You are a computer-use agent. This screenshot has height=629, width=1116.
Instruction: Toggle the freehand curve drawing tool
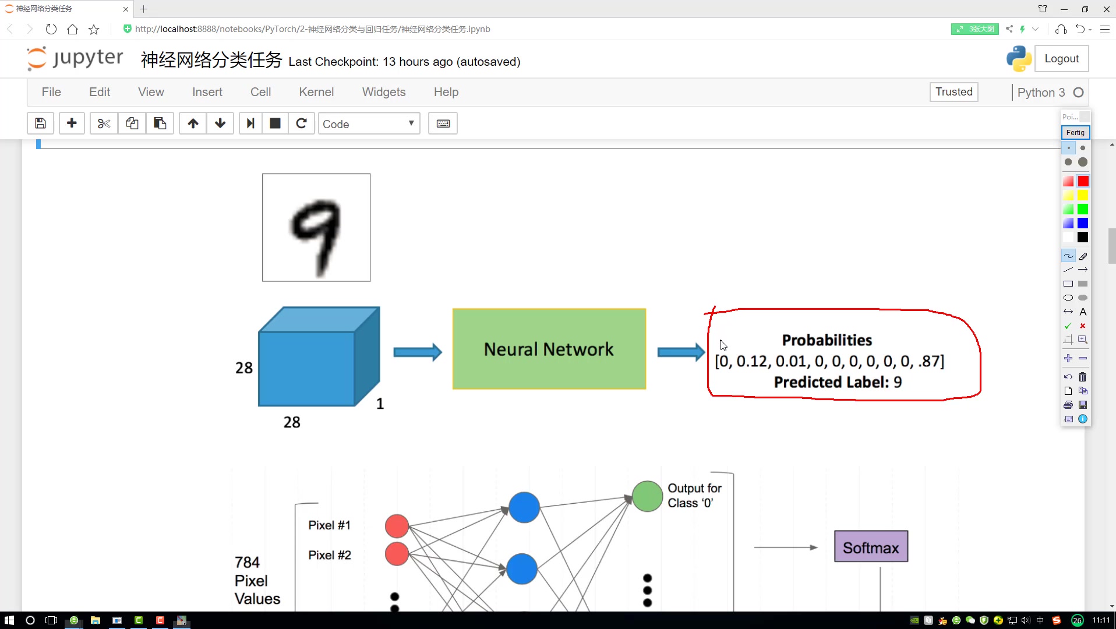pos(1068,256)
